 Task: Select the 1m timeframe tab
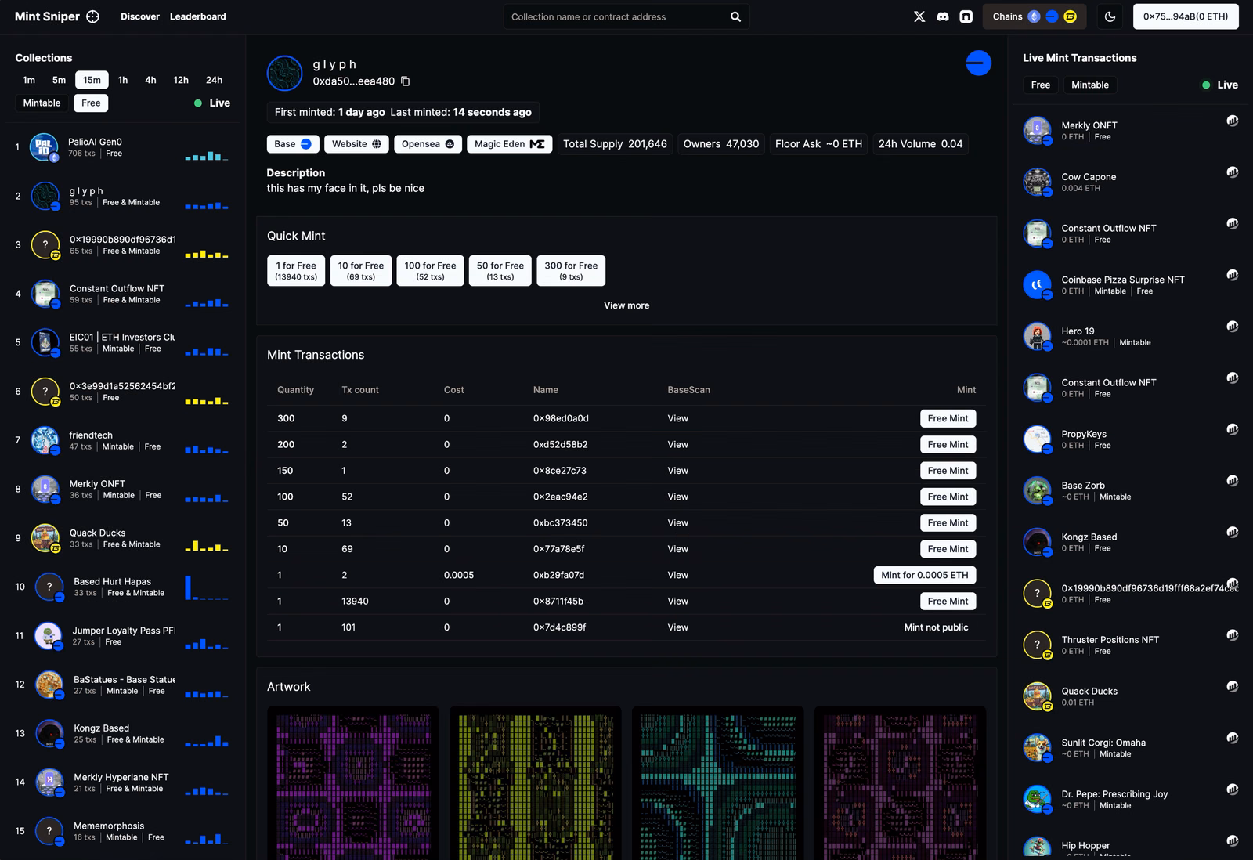coord(29,80)
